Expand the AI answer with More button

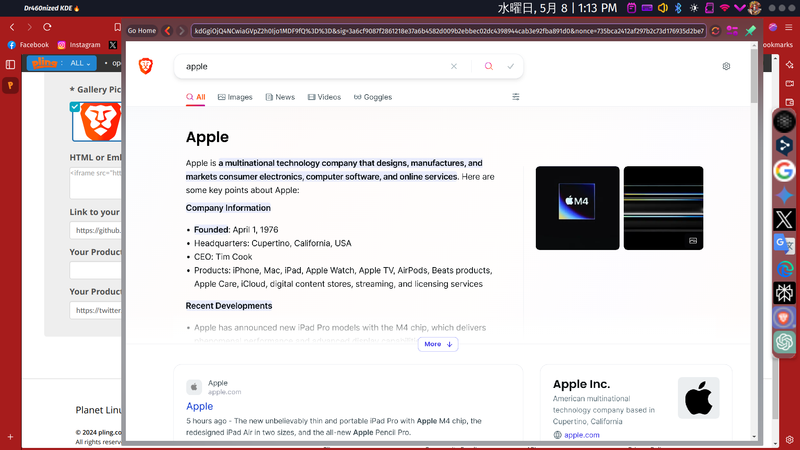[x=438, y=344]
